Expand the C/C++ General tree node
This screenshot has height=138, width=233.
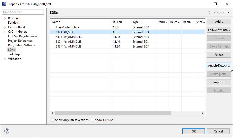coord(5,32)
